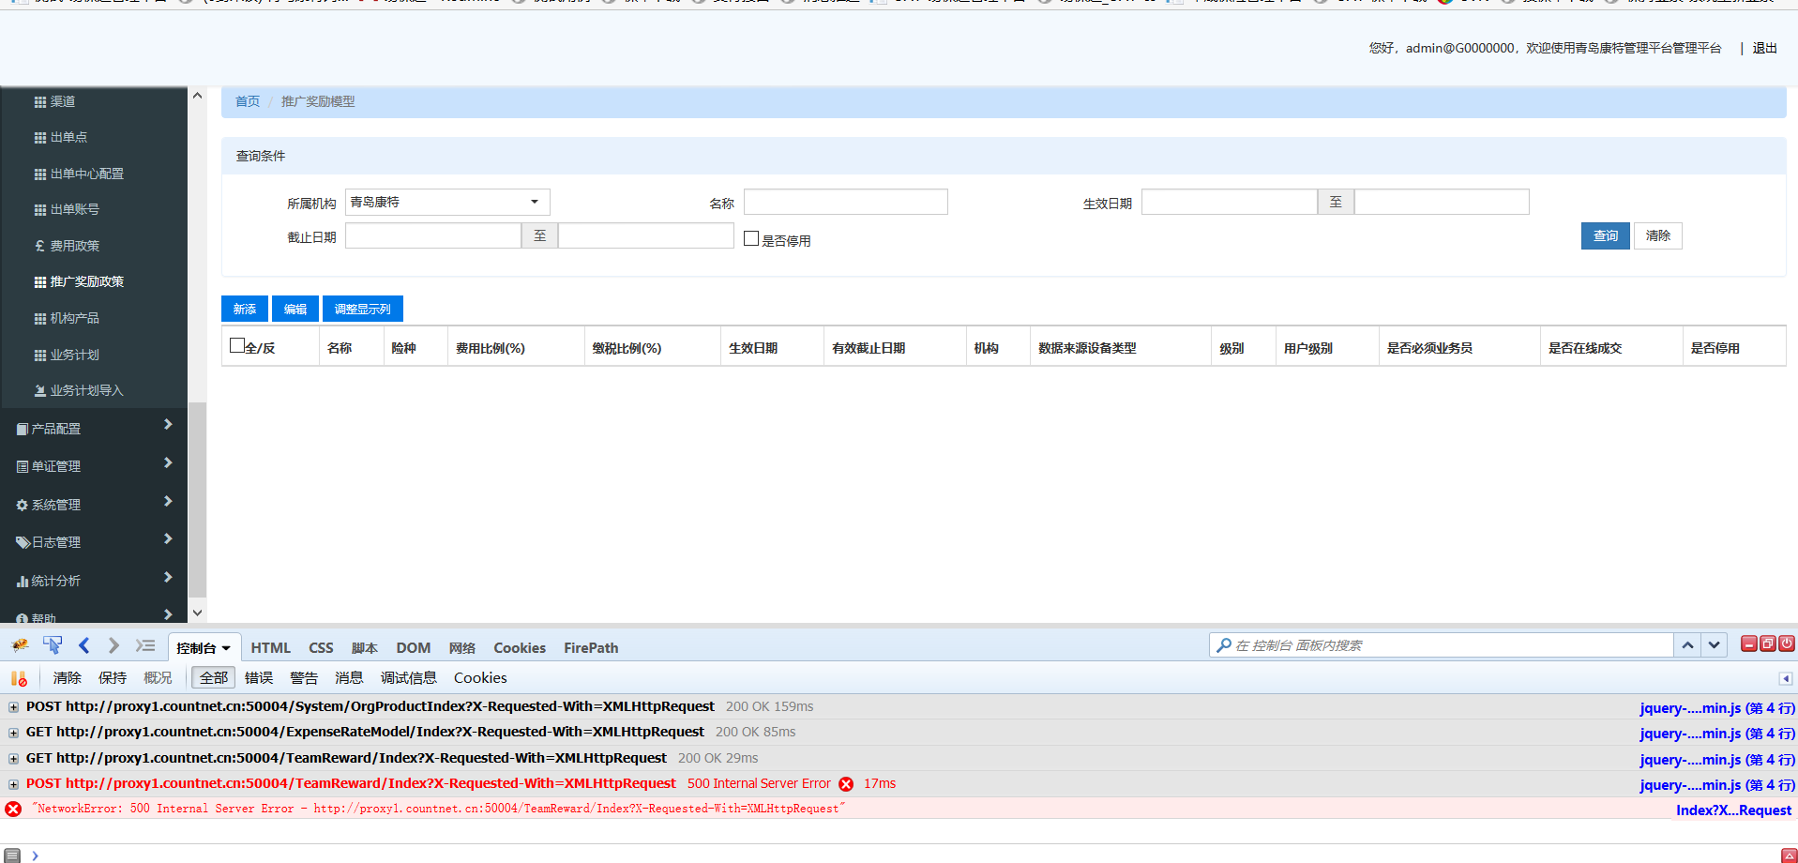Screen dimensions: 1798x863
Task: Detach Firebug into a separate window
Action: pyautogui.click(x=1767, y=643)
